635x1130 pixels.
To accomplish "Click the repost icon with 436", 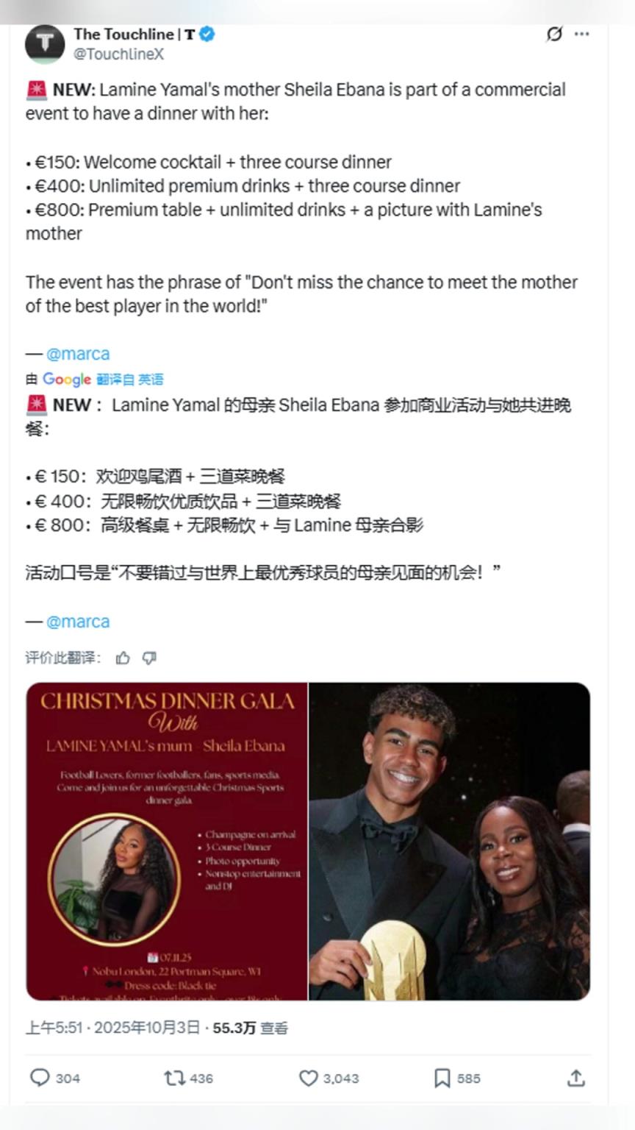I will click(x=188, y=1079).
